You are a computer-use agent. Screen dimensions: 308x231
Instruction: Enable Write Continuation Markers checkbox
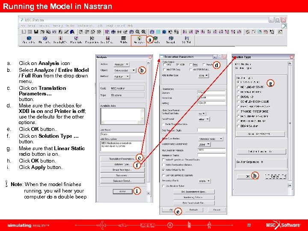pos(163,165)
